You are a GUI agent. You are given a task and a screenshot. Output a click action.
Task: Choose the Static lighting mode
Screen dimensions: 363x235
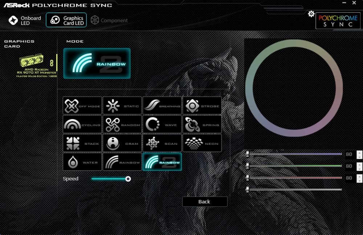(x=122, y=106)
